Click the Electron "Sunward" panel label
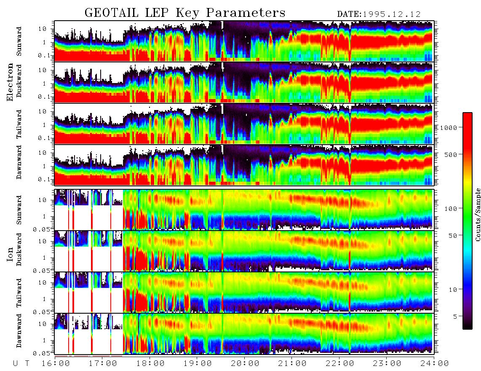 point(19,41)
